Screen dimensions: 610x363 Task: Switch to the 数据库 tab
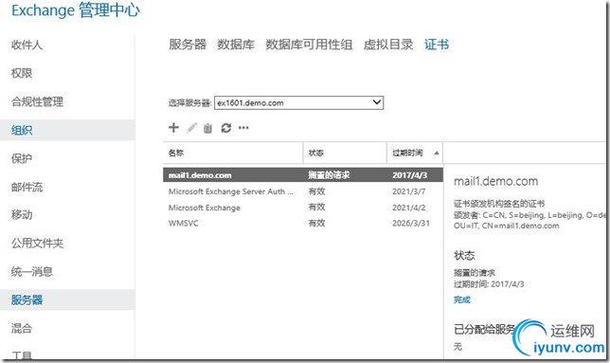click(x=236, y=45)
